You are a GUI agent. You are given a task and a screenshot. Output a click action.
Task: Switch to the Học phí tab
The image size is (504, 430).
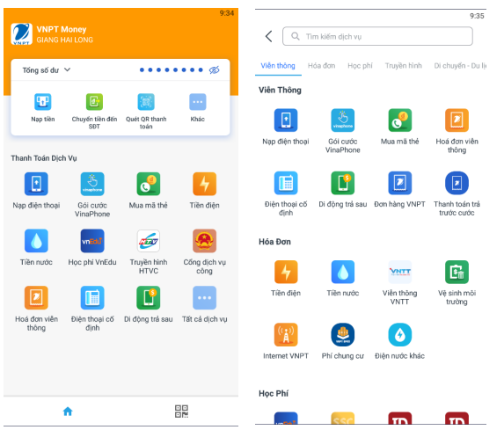(360, 66)
